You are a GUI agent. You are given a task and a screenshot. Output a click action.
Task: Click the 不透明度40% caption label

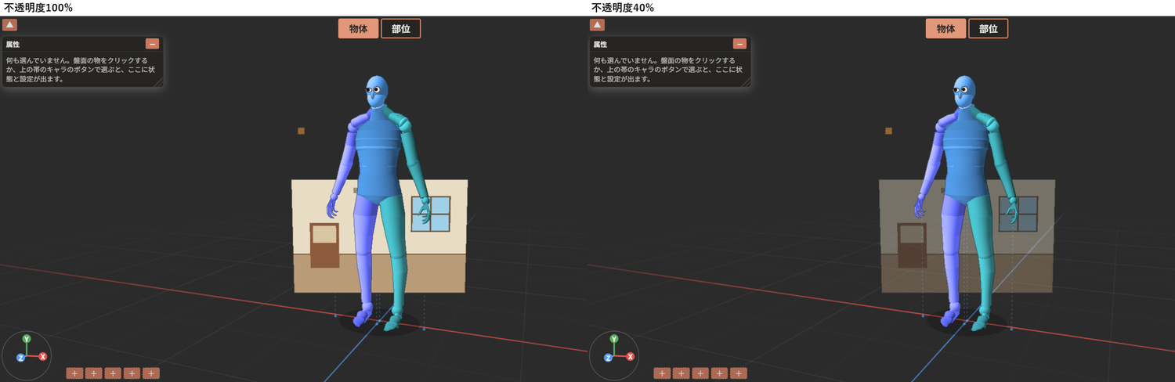click(x=623, y=8)
